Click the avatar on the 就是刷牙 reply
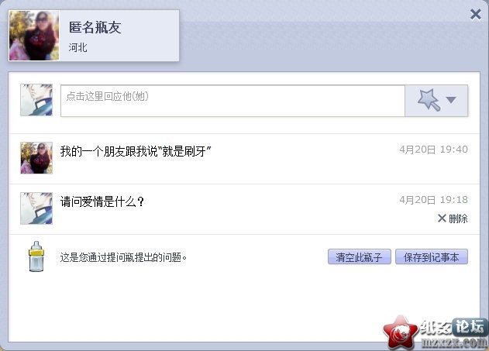The height and width of the screenshot is (351, 489). pyautogui.click(x=36, y=158)
